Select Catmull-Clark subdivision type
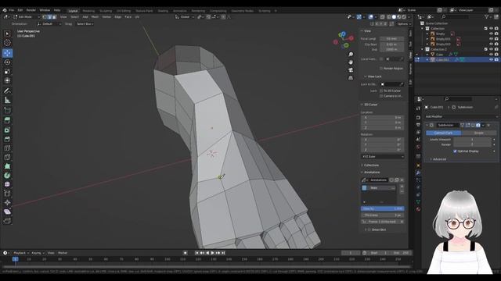Screen dimensions: 501x281 click(x=444, y=133)
